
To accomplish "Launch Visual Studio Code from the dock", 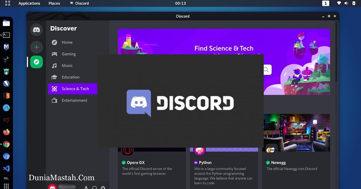I will point(6,169).
